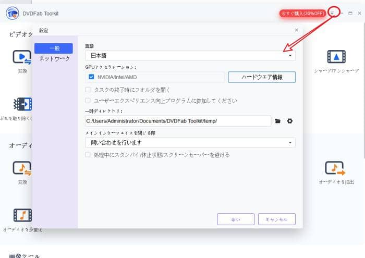
Task: Enable スタンバイ/休止状態 prevention checkbox
Action: tap(88, 155)
